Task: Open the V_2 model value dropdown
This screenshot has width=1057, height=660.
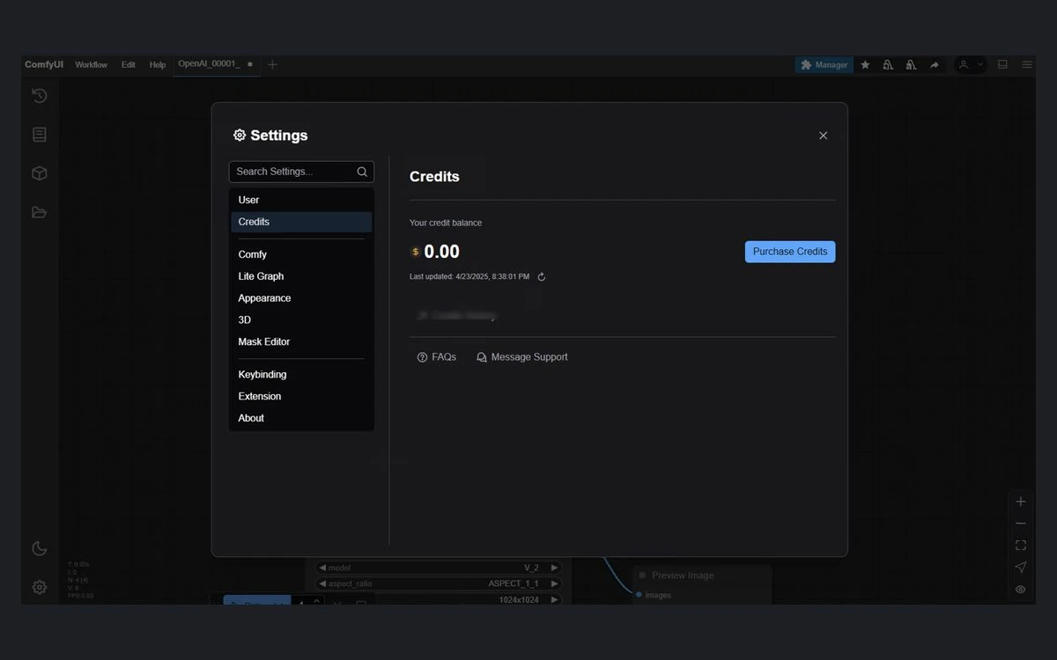Action: coord(531,568)
